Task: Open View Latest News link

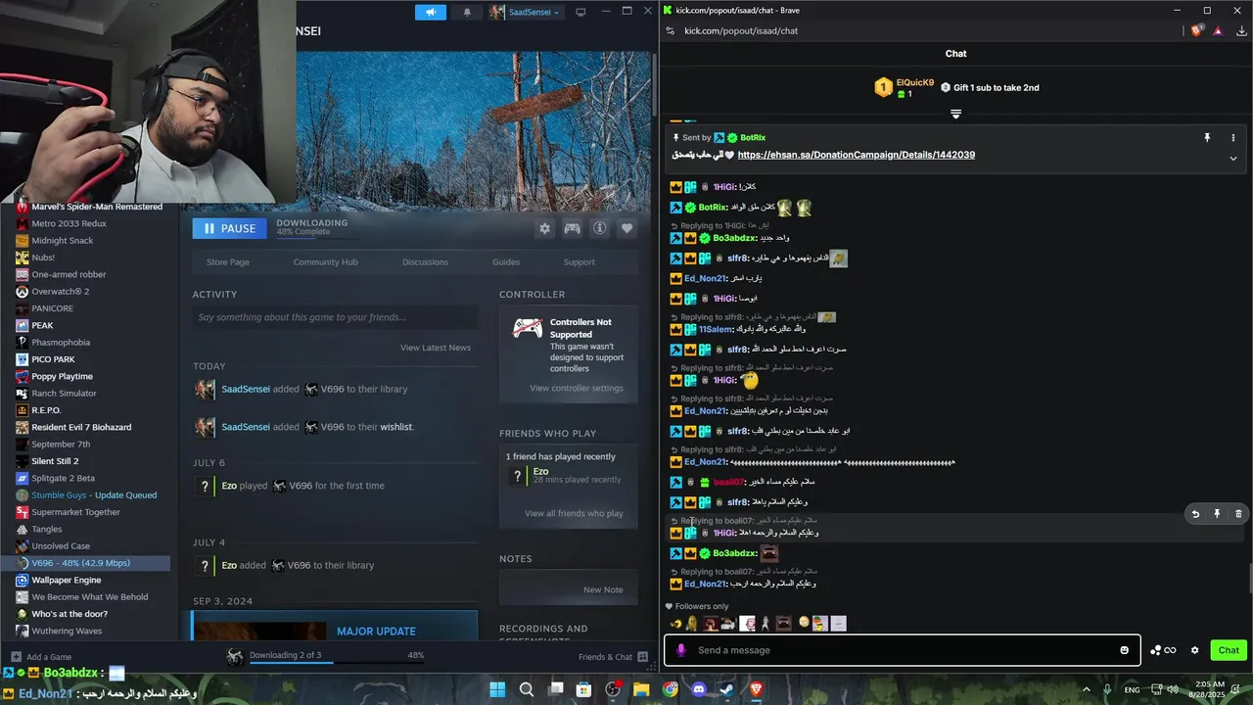Action: (x=436, y=348)
